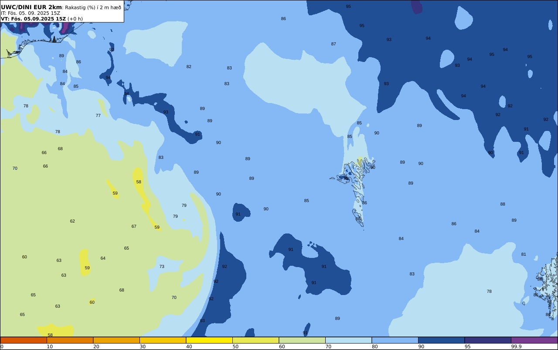The width and height of the screenshot is (558, 350).
Task: Click the humidity value 73 on the map
Action: point(162,267)
